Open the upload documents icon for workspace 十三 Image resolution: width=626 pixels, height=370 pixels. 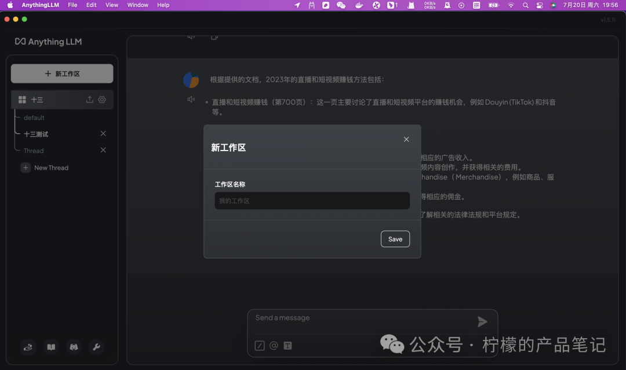pos(90,100)
